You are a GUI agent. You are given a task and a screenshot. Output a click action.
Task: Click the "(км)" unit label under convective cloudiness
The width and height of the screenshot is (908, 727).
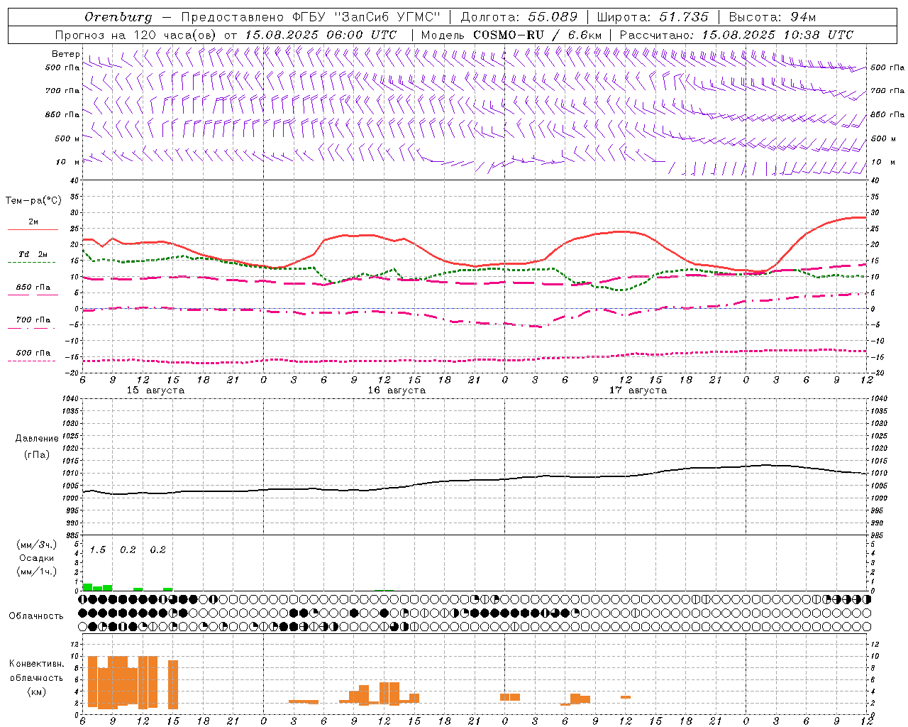[x=37, y=692]
